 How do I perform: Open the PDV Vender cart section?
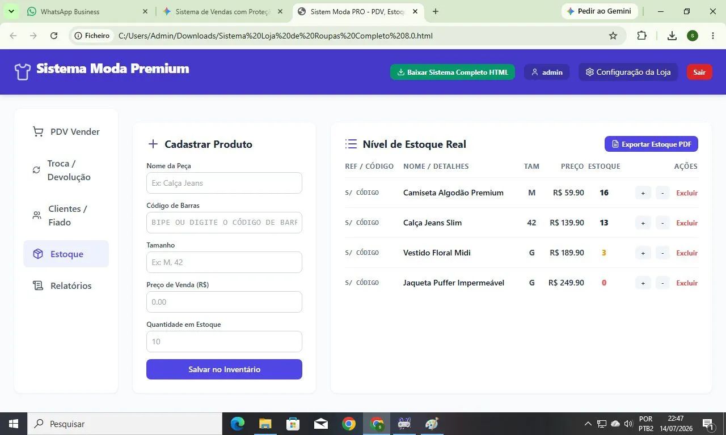[x=66, y=131]
